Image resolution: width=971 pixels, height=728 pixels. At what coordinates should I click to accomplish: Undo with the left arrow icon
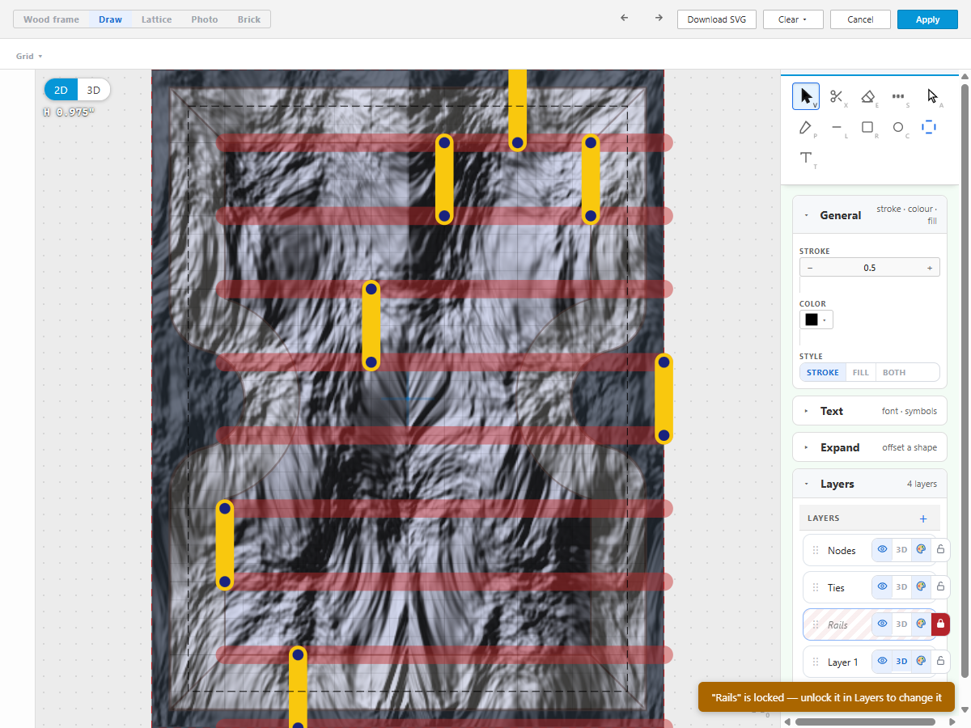tap(624, 19)
